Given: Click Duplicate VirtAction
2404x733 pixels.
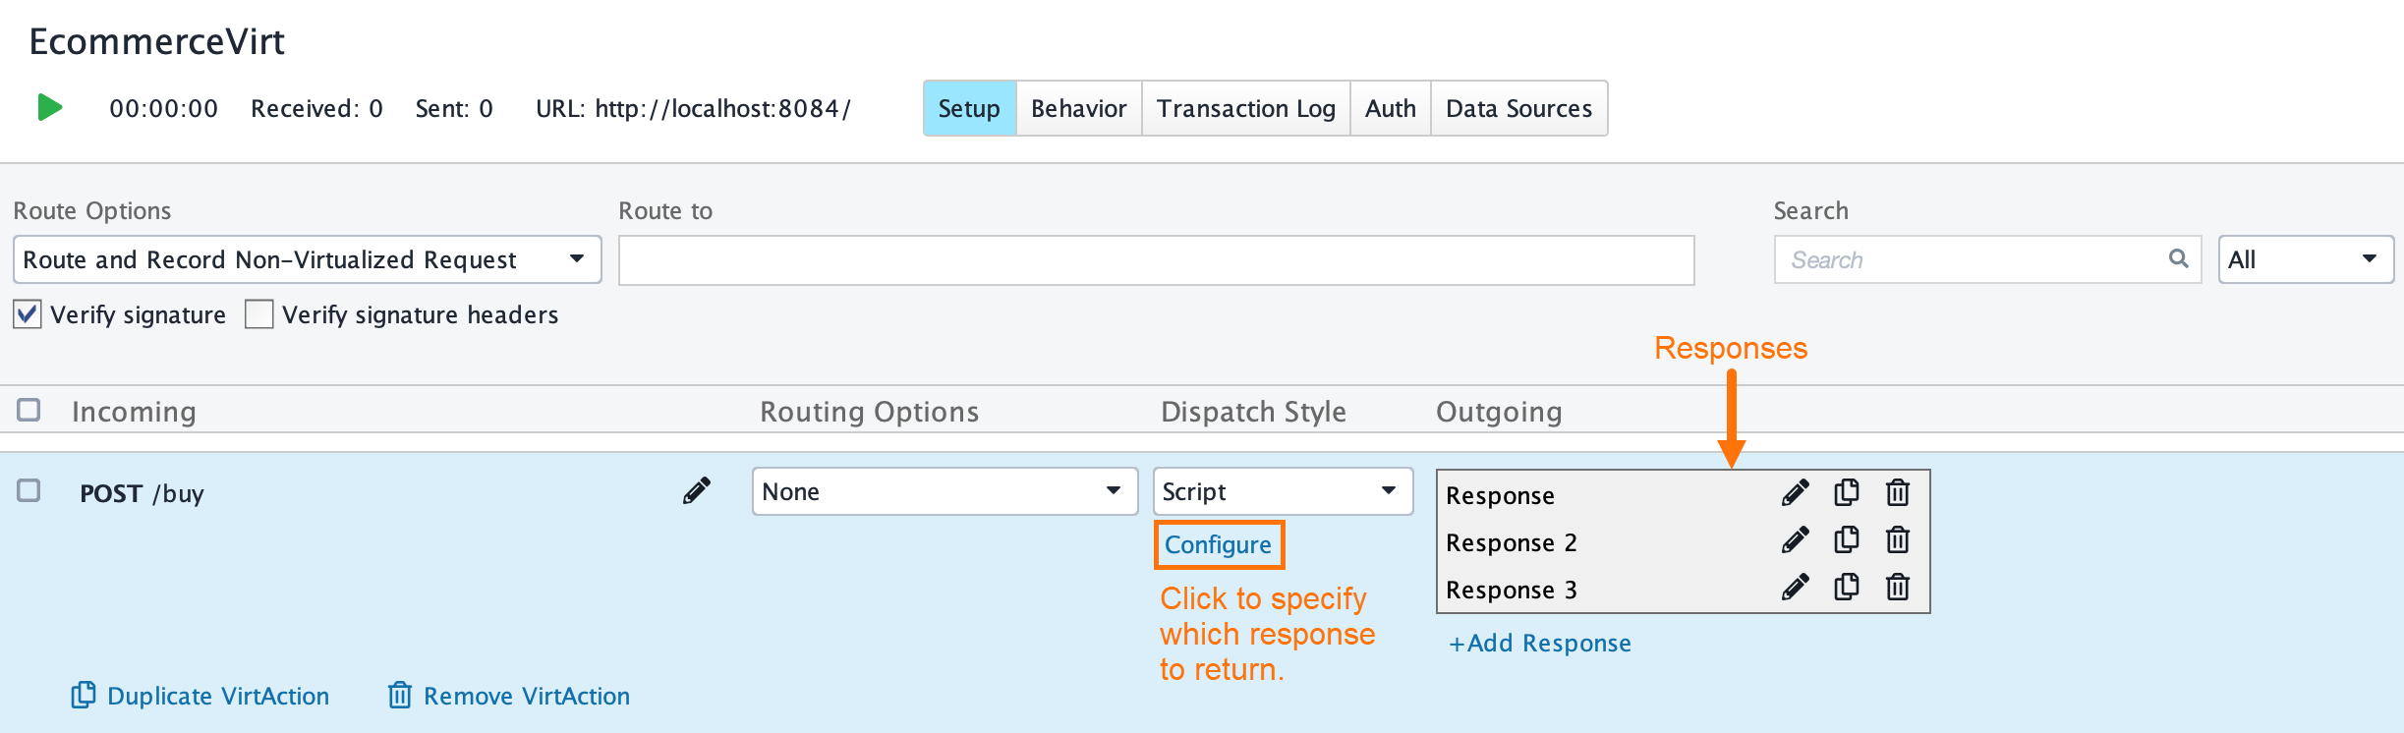Looking at the screenshot, I should 200,696.
